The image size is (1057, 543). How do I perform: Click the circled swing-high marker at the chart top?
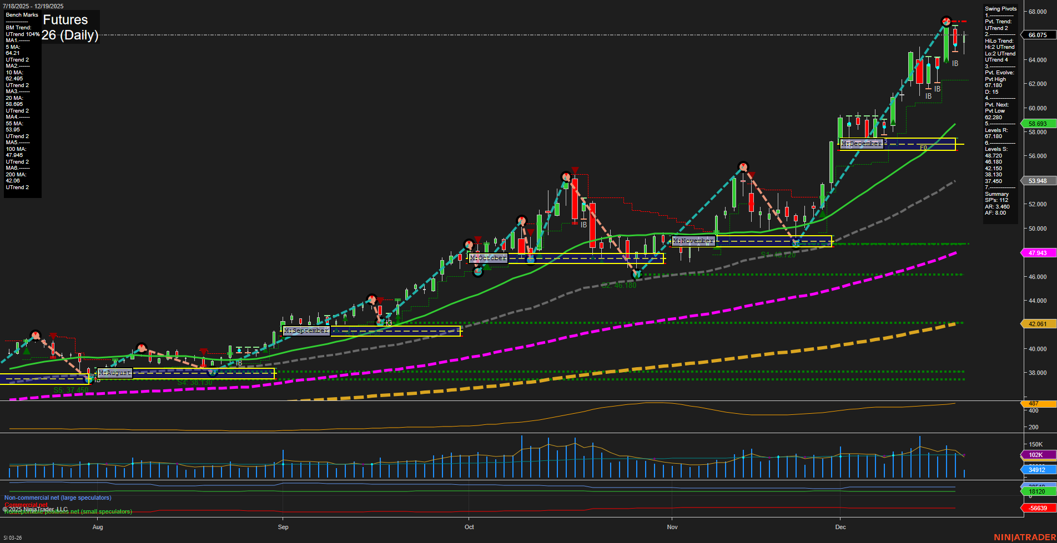[945, 22]
